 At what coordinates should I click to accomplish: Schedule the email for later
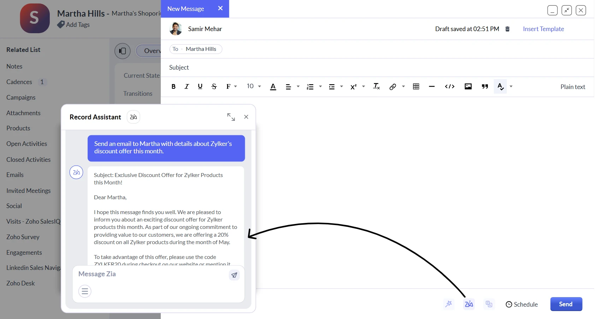point(522,305)
